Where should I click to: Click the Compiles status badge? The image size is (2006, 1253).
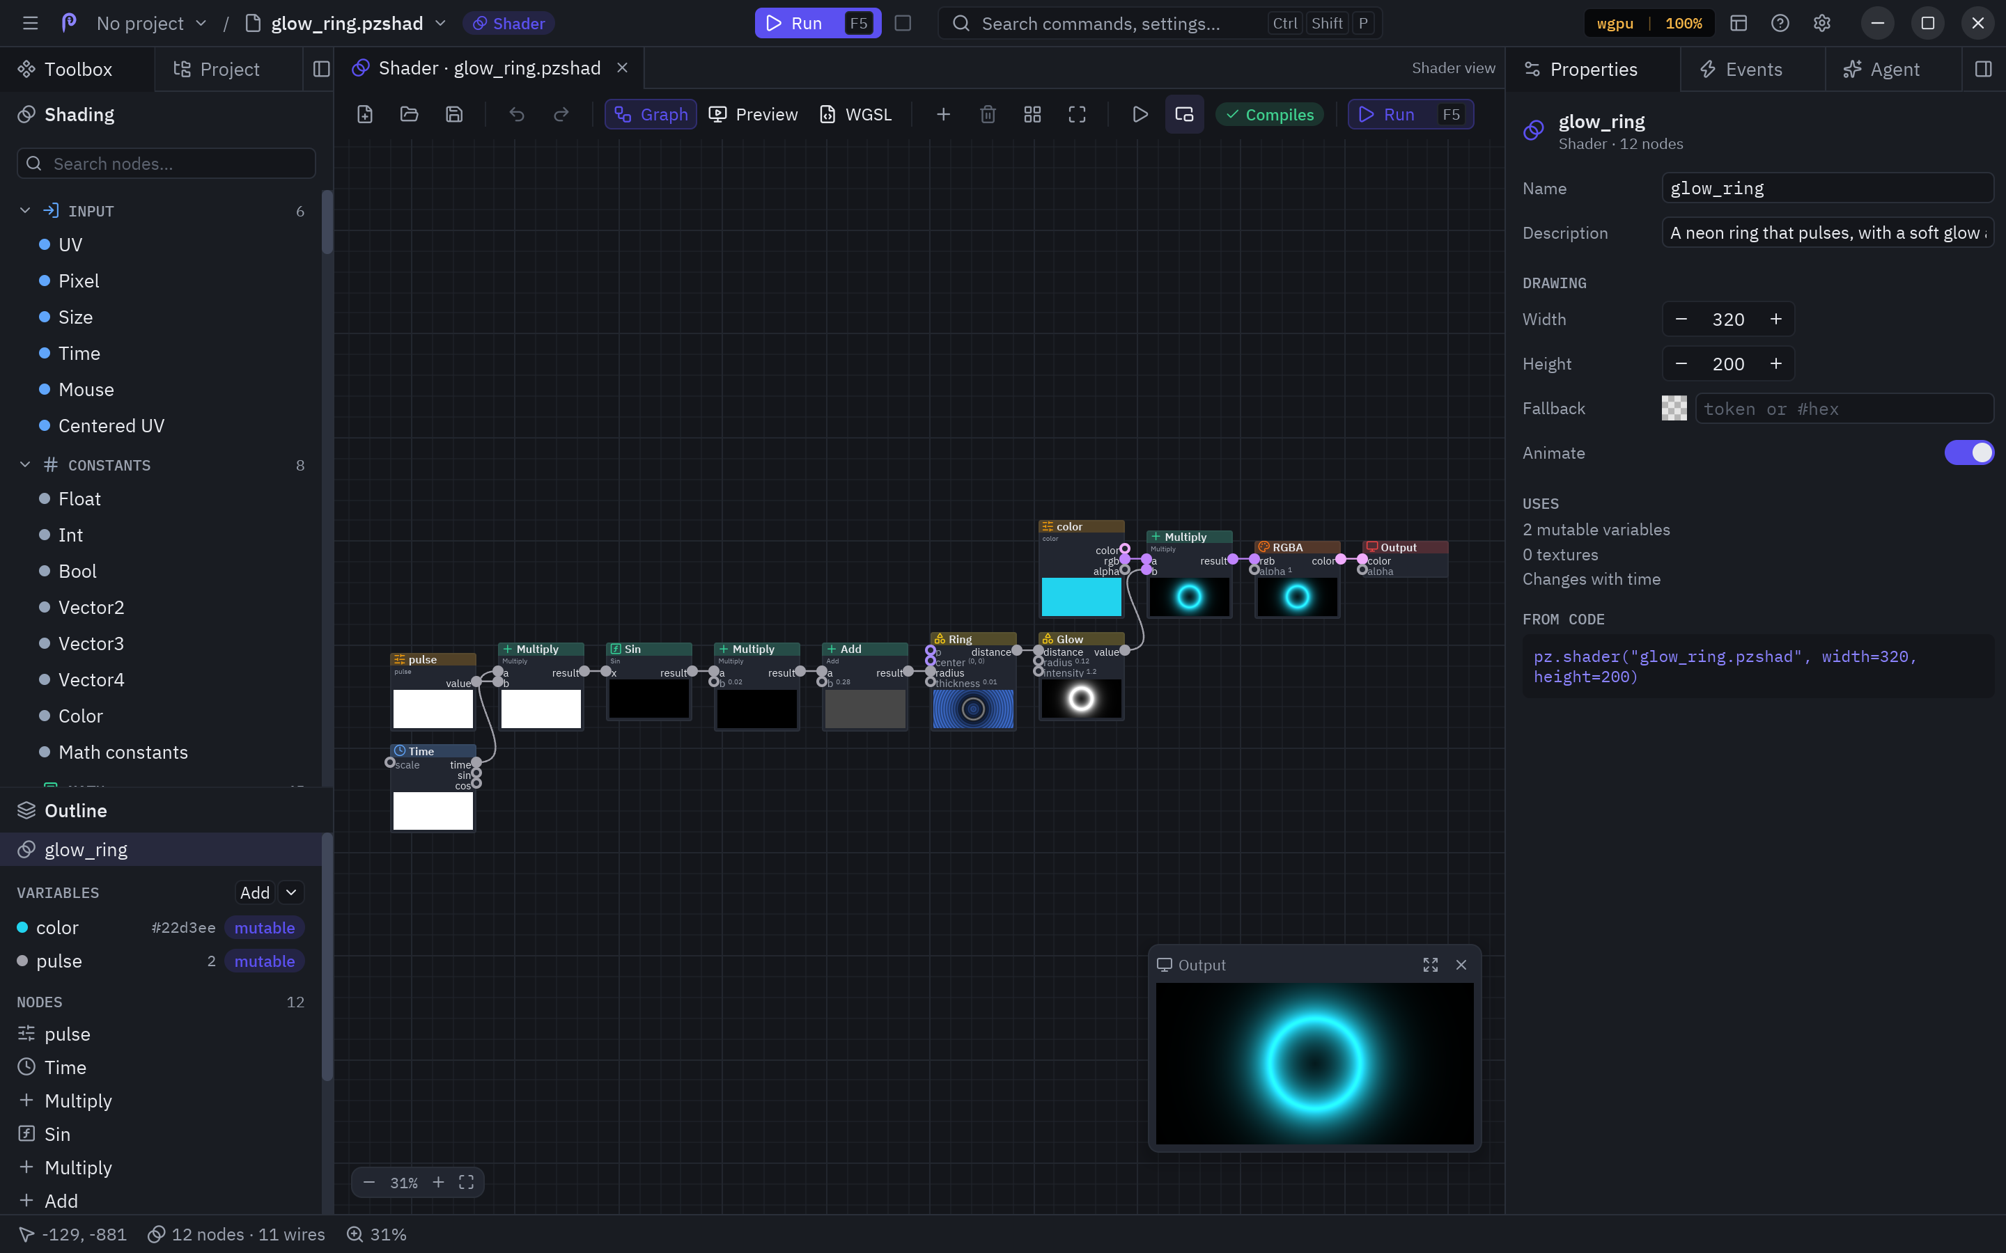(1269, 114)
